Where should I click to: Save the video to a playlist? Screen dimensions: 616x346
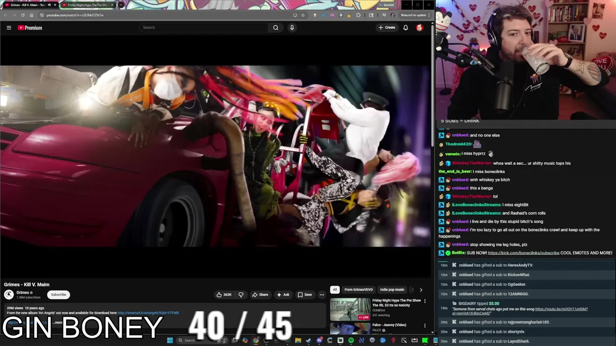(x=305, y=295)
